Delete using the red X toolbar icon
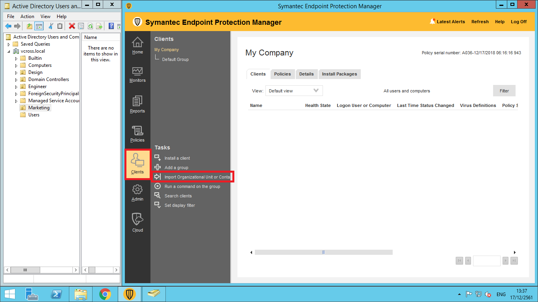Screen dimensions: 538x302 click(x=72, y=26)
